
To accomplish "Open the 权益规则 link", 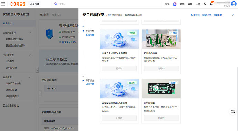I will click(x=195, y=15).
